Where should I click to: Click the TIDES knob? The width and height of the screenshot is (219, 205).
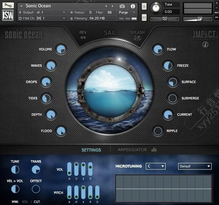(46, 98)
